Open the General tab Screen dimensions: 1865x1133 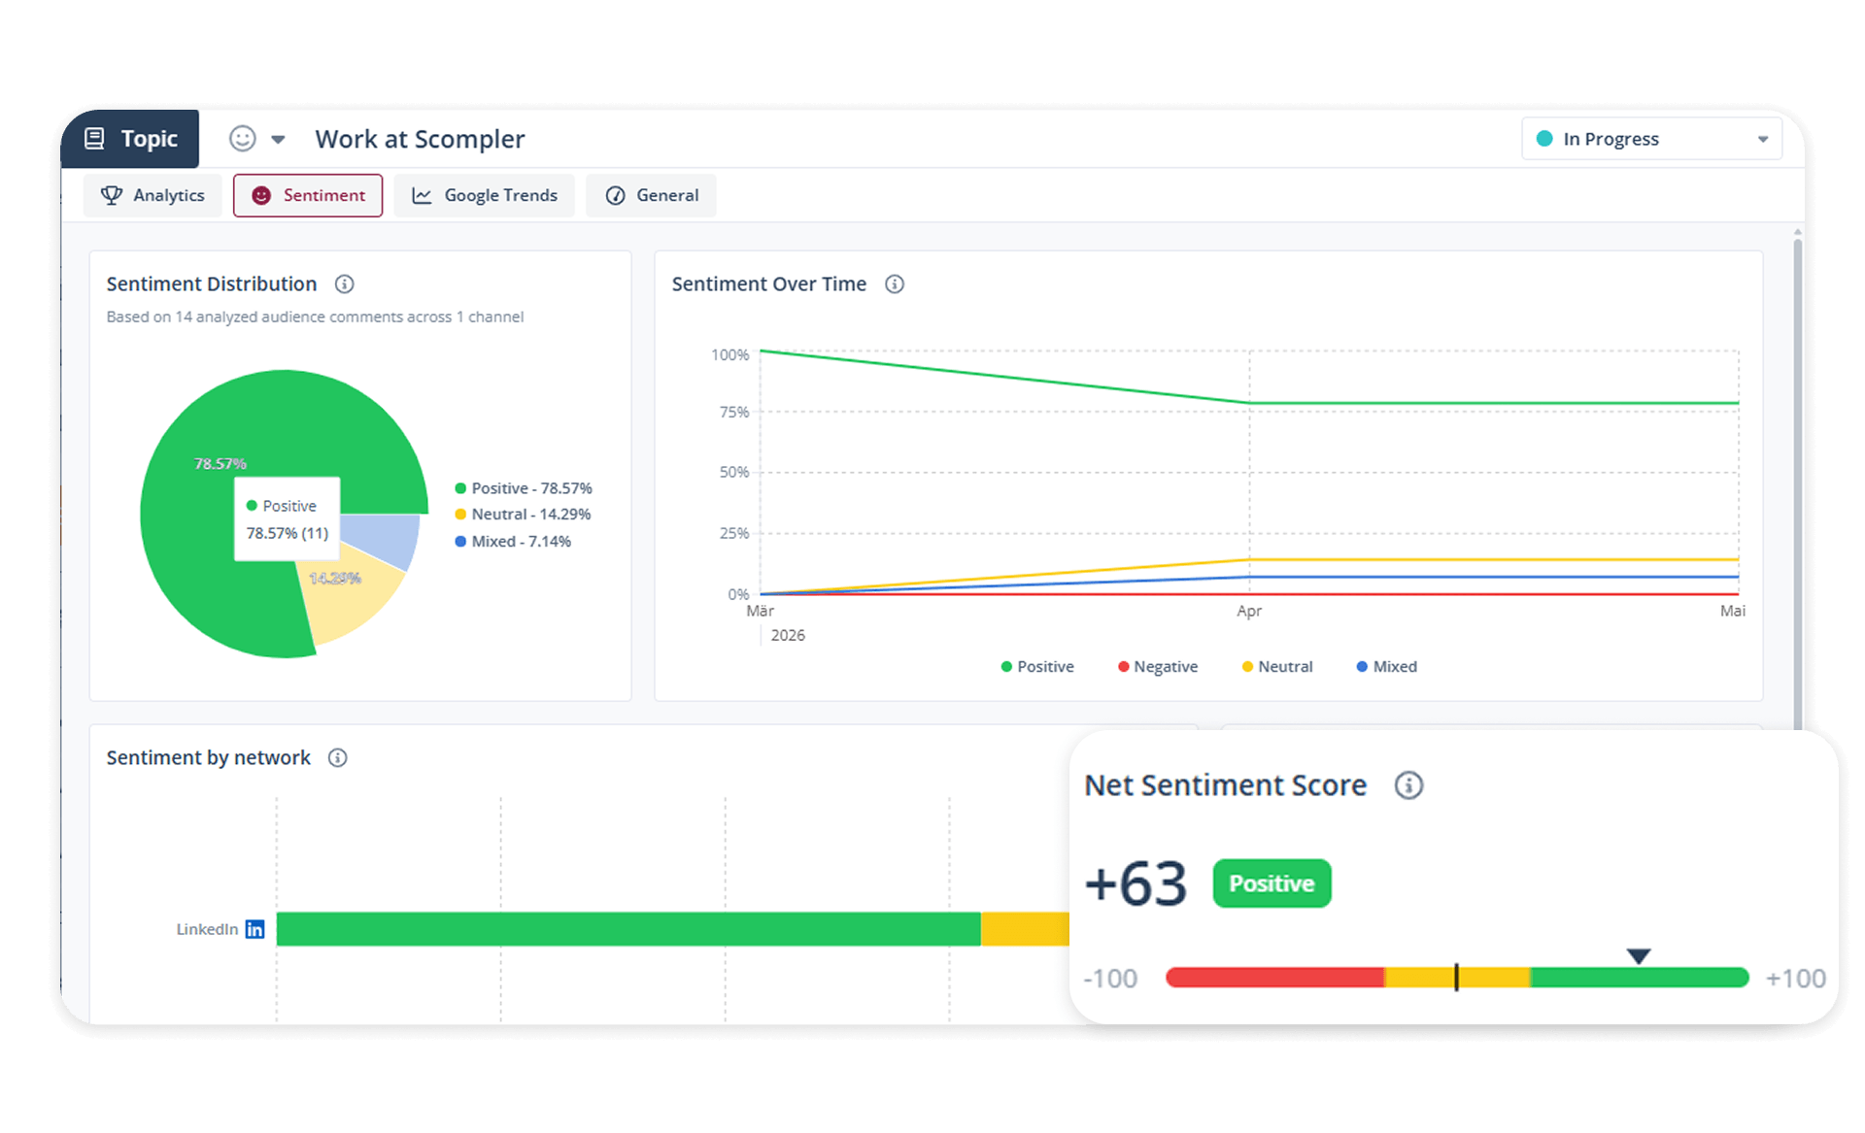coord(651,195)
